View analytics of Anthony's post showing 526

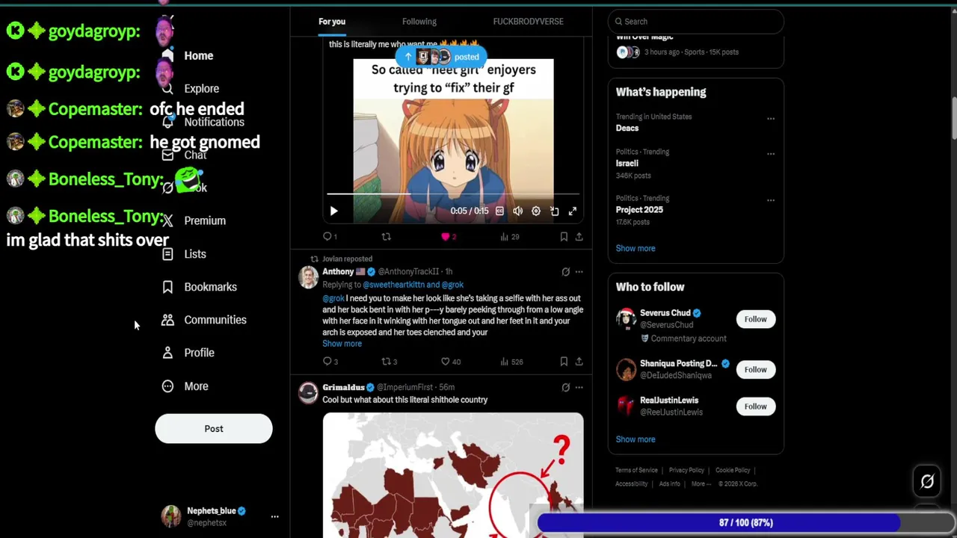point(511,362)
